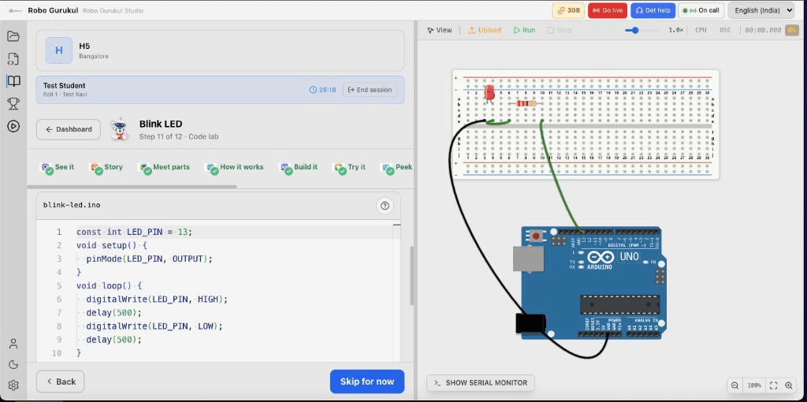
Task: Switch to the Try it step tab
Action: [349, 167]
